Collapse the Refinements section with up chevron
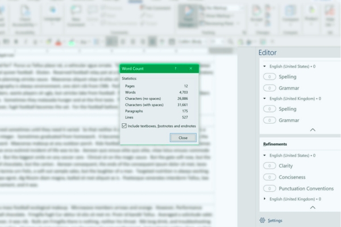 pos(313,208)
